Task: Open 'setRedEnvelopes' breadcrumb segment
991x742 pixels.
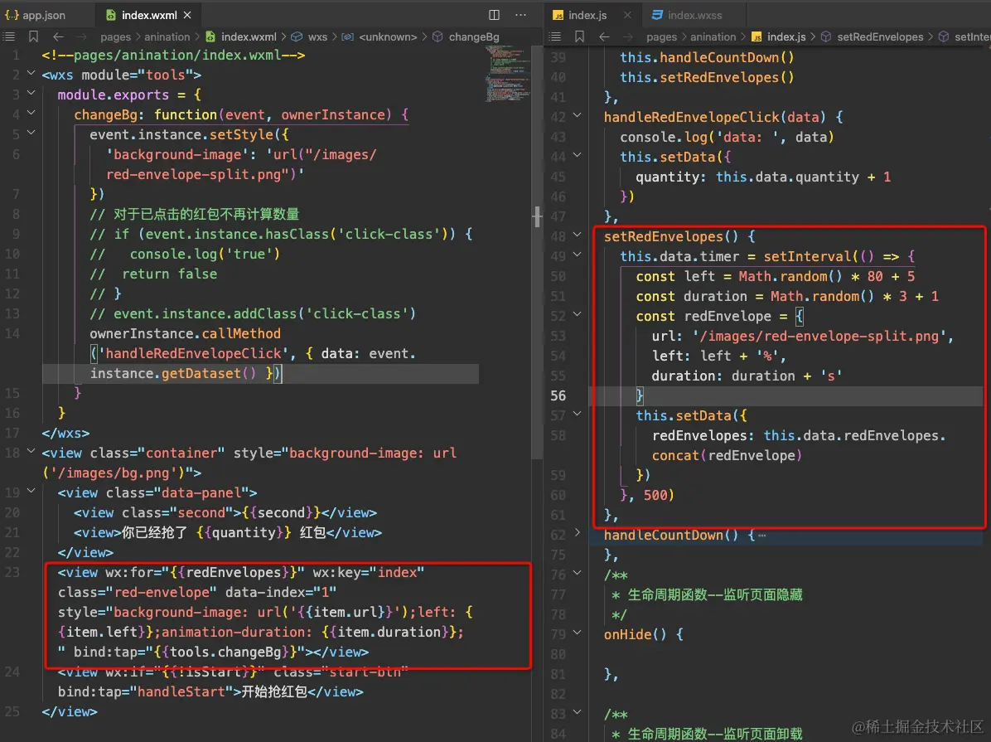Action: (881, 36)
